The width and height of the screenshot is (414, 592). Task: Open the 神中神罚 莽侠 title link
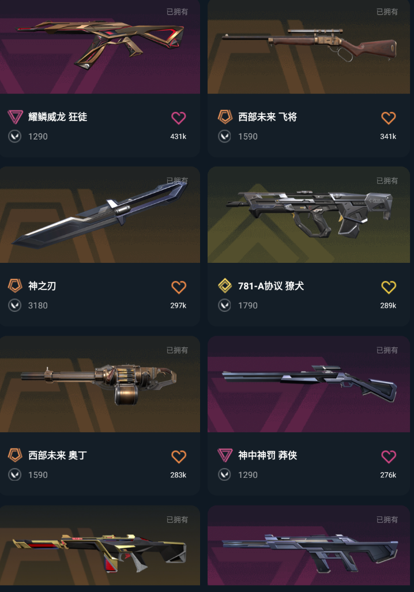[x=268, y=455]
